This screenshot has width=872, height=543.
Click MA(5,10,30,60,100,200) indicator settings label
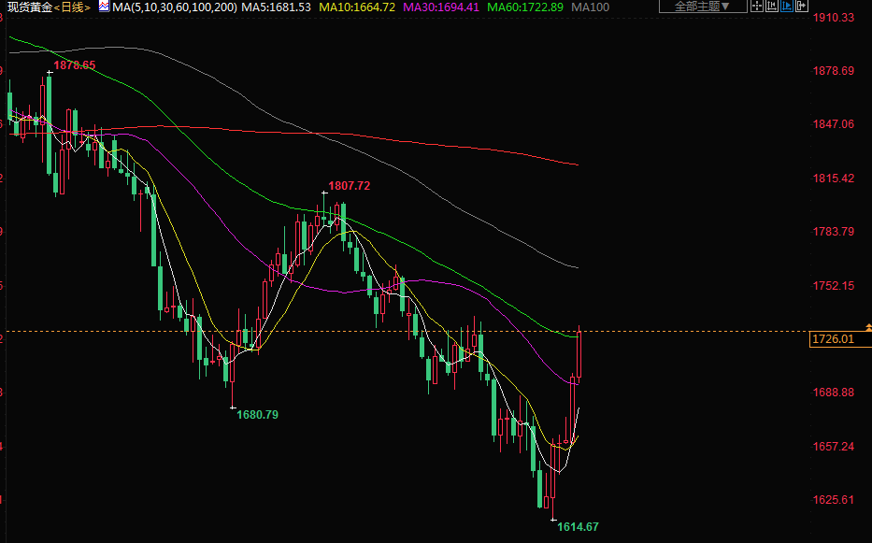coord(173,7)
